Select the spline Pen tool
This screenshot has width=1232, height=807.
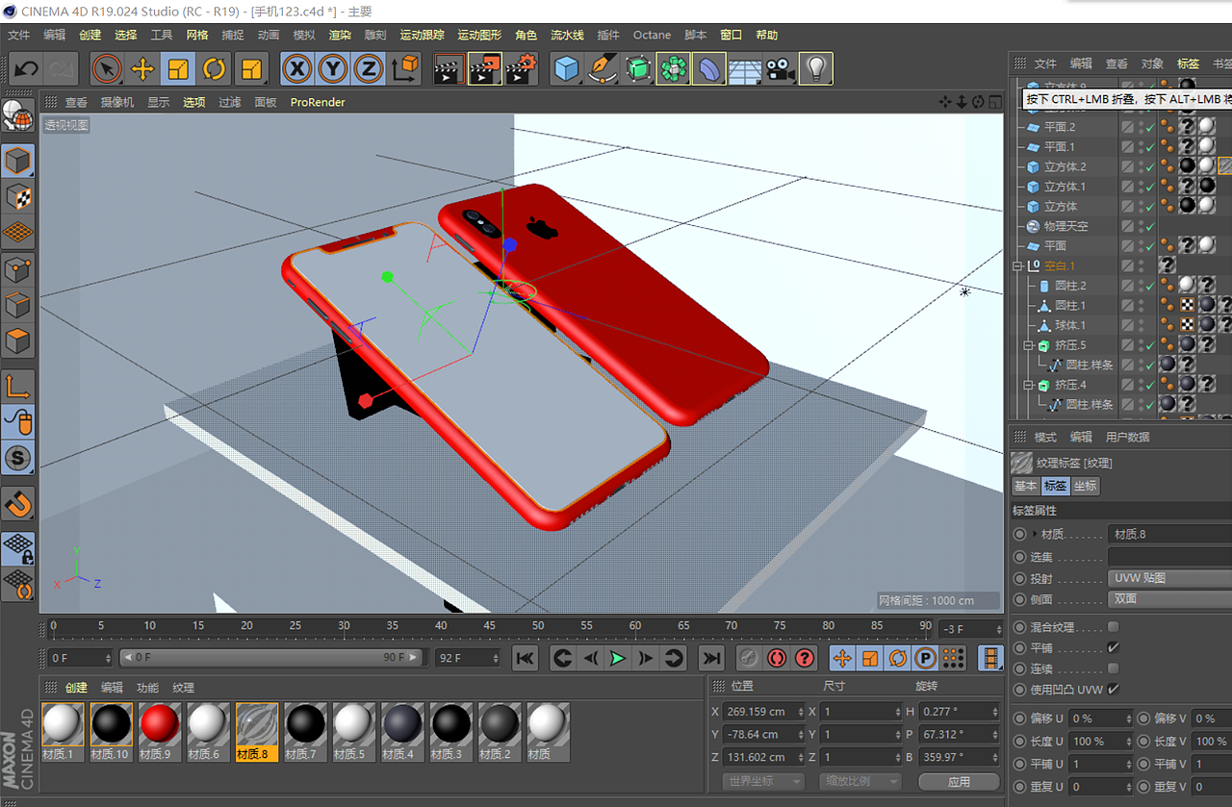(x=603, y=69)
